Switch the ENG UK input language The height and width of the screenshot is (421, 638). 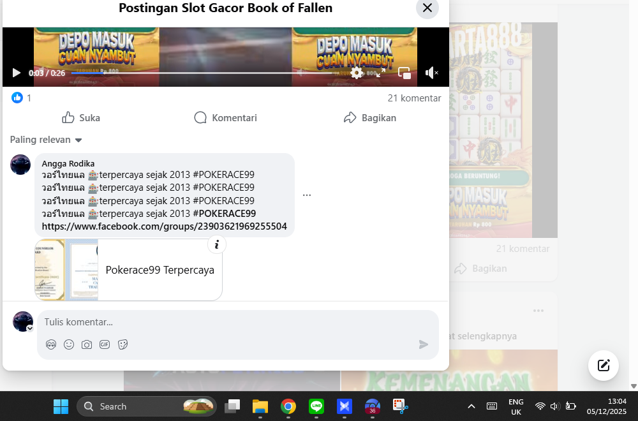(x=516, y=406)
